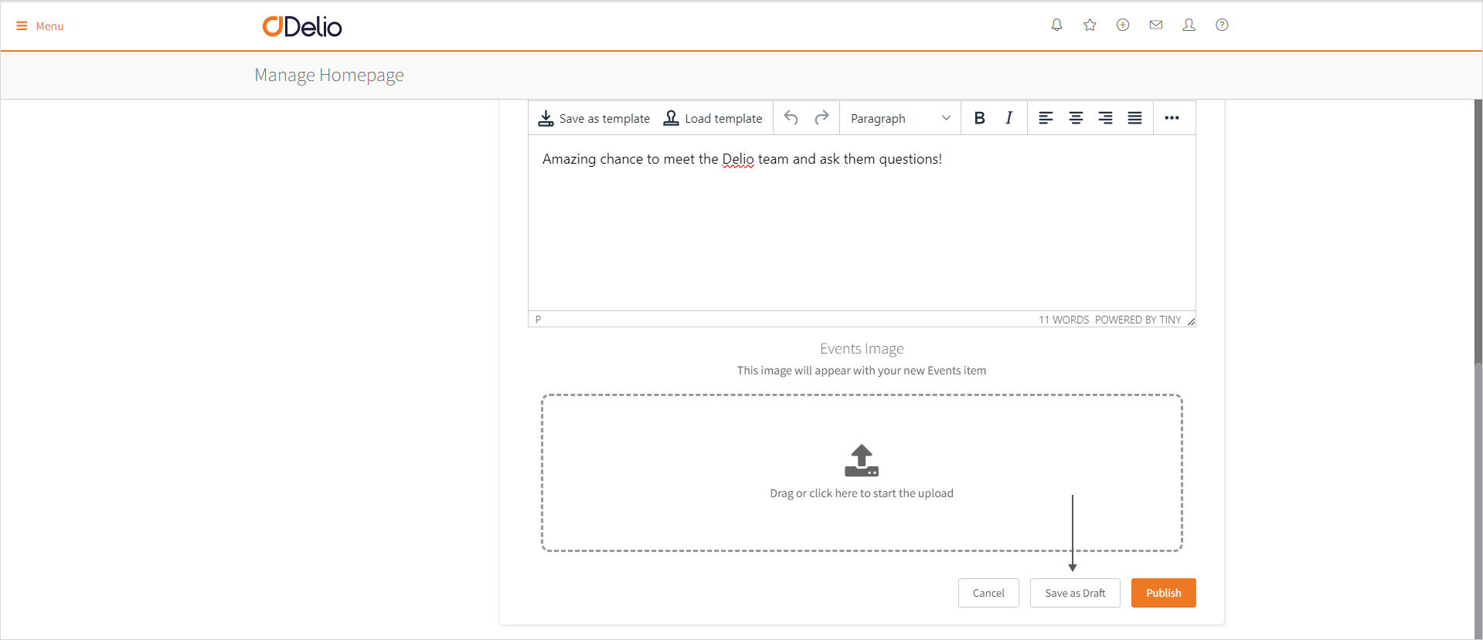This screenshot has width=1483, height=640.
Task: Click the upload icon in drop zone
Action: click(x=862, y=460)
